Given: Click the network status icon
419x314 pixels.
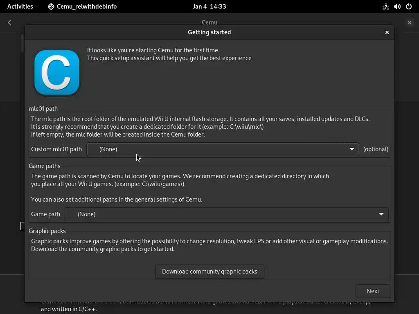Looking at the screenshot, I should (385, 7).
